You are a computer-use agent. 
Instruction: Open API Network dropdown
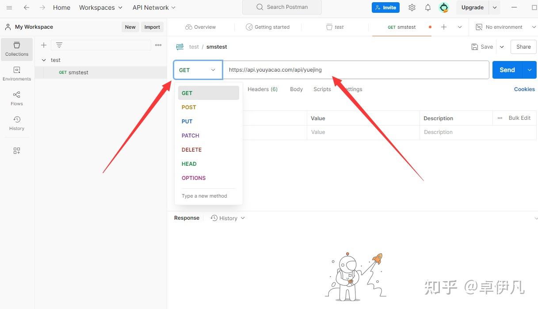[154, 8]
